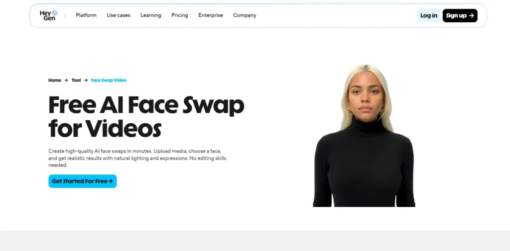Open the Company menu item

[245, 15]
